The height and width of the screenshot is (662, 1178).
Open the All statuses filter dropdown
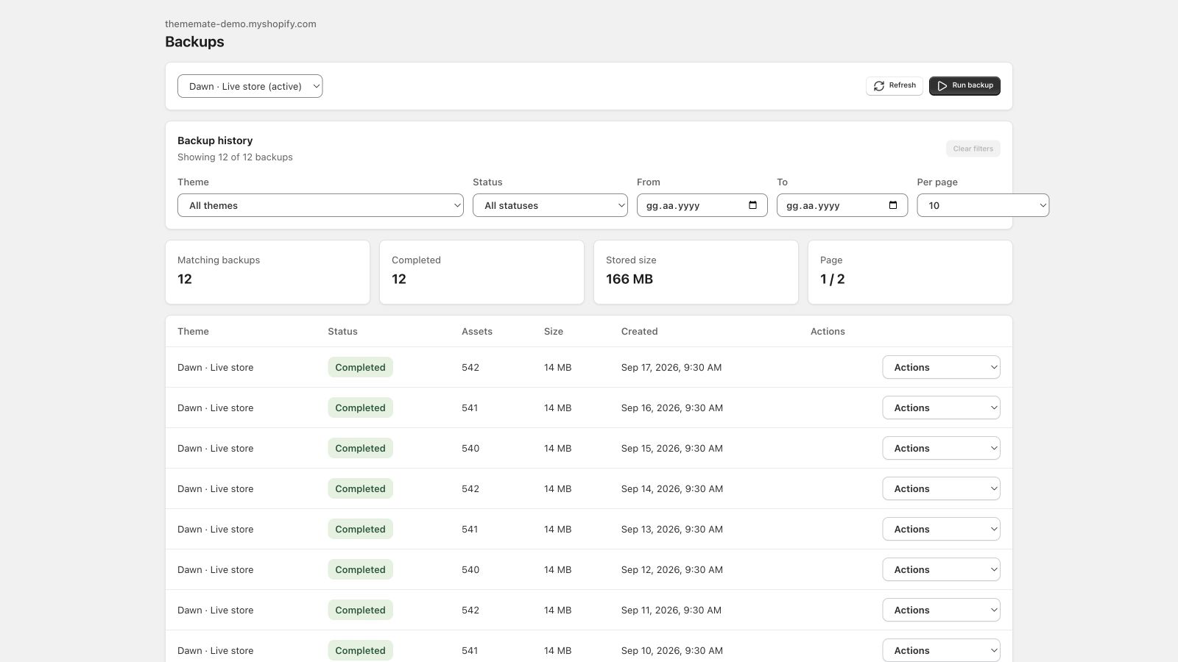point(550,205)
